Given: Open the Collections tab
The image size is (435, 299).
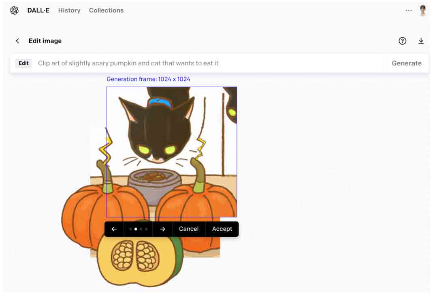Looking at the screenshot, I should pyautogui.click(x=106, y=11).
